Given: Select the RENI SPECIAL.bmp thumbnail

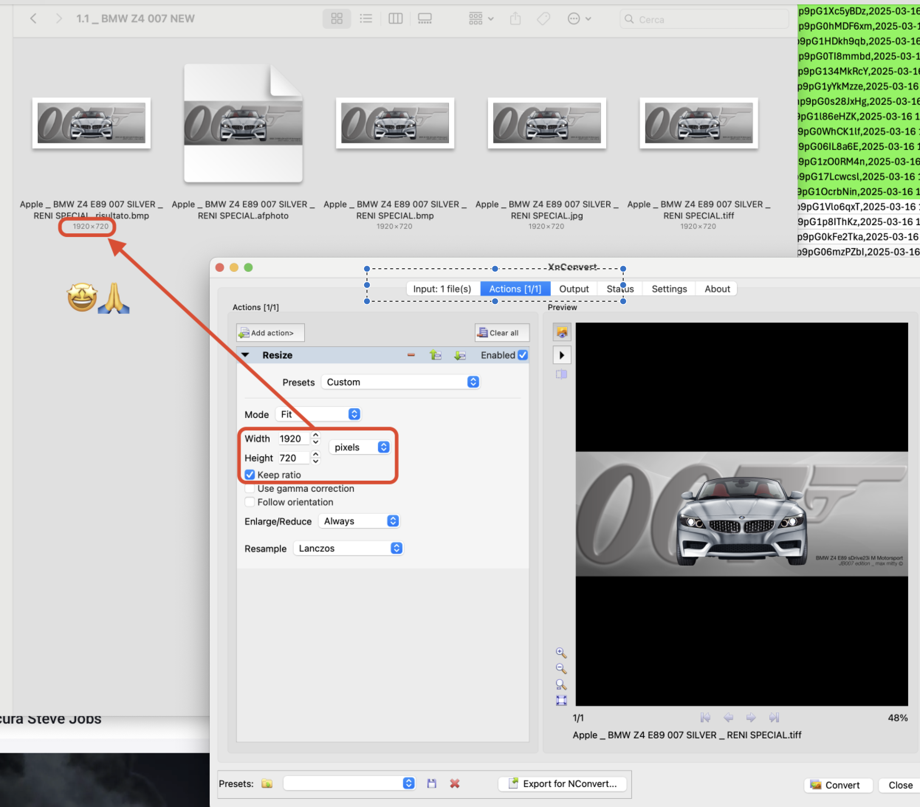Looking at the screenshot, I should click(395, 123).
